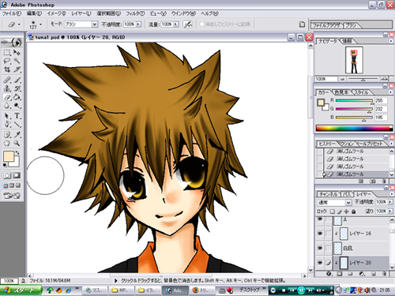Select the Healing Brush tool
This screenshot has width=395, height=296.
(x=7, y=80)
